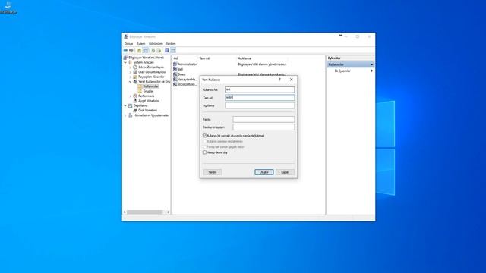The height and width of the screenshot is (273, 486).
Task: Click the Disk Yönetimi icon in the tree
Action: point(135,110)
